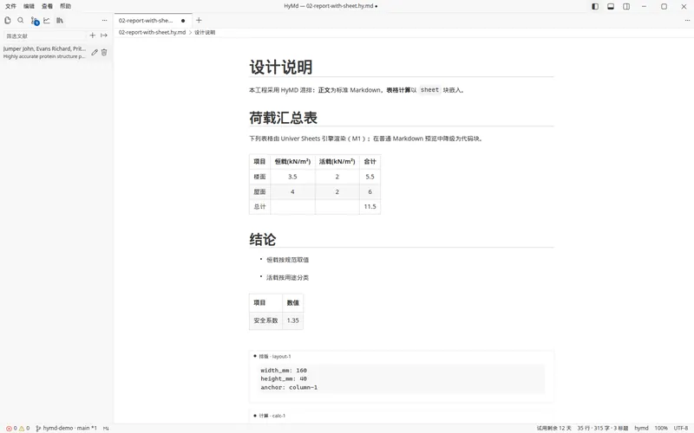
Task: Click the width_mm: 160 code line
Action: (x=284, y=371)
